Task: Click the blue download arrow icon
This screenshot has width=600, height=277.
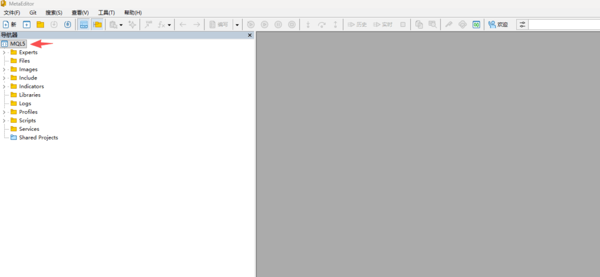Action: pyautogui.click(x=67, y=25)
